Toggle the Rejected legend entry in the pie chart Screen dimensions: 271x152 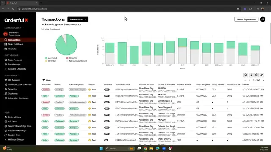coord(72,58)
